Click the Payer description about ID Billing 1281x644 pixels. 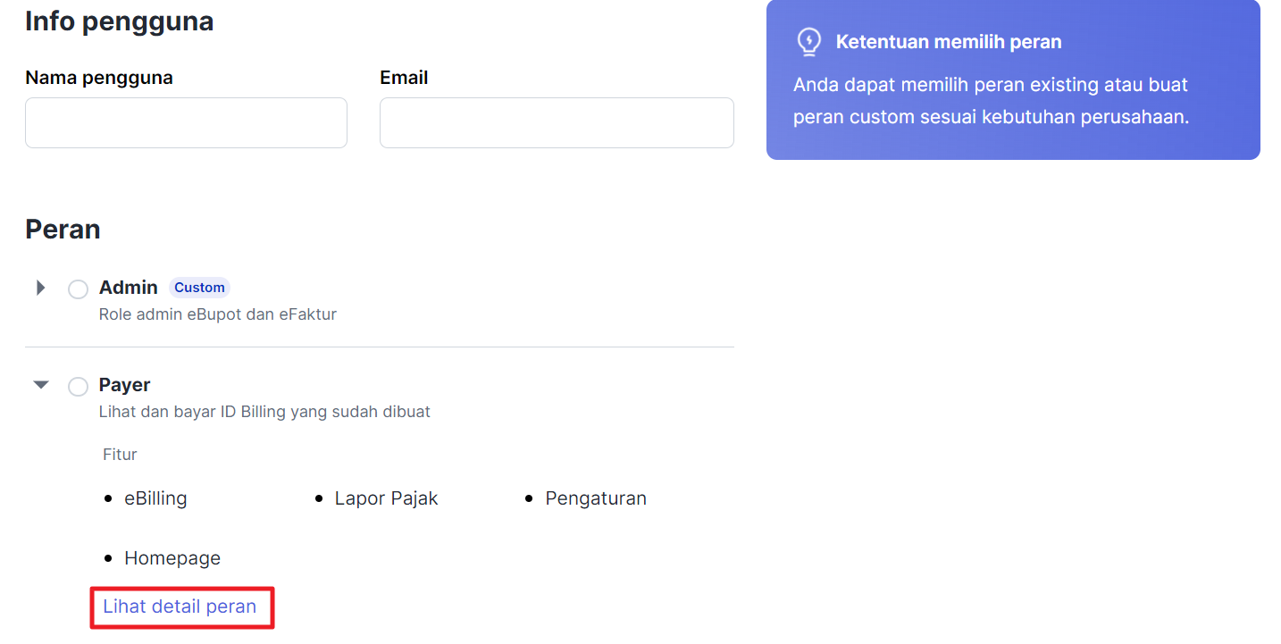coord(264,412)
